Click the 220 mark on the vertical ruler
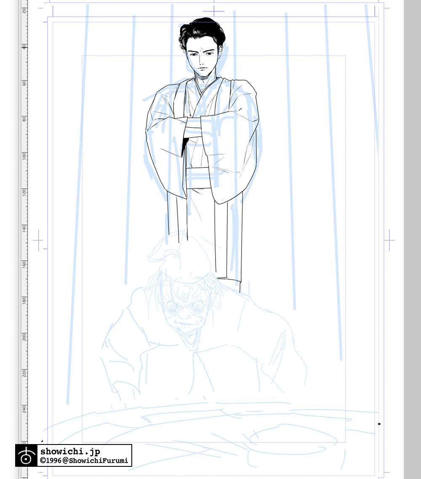 click(24, 373)
